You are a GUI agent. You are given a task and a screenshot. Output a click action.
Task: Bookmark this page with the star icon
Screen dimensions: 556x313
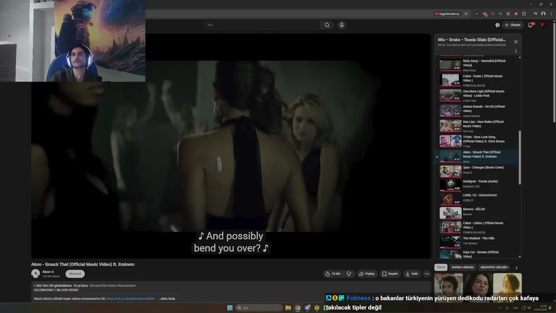click(466, 13)
